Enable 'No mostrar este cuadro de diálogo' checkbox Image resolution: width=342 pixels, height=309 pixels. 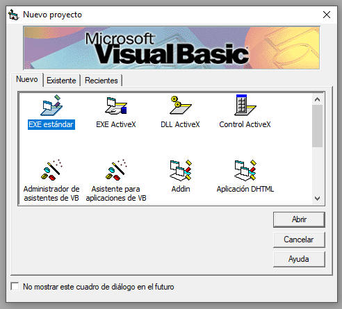[x=15, y=287]
